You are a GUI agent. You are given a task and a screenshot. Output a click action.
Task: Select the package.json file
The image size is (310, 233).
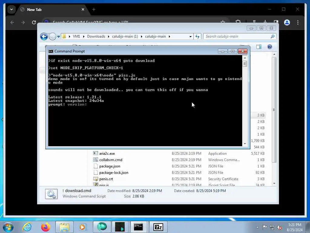(x=110, y=166)
